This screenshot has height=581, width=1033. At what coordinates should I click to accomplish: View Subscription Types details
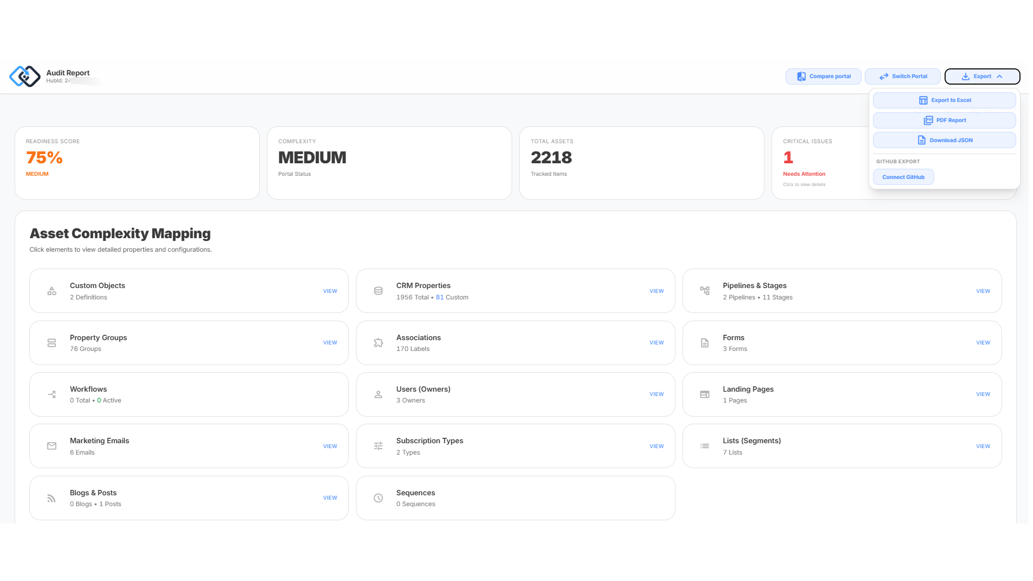point(656,446)
